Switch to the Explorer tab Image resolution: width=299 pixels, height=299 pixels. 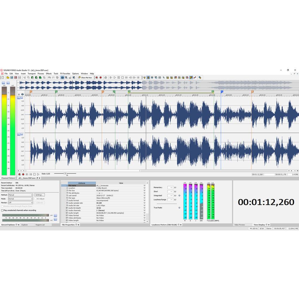coord(25,225)
